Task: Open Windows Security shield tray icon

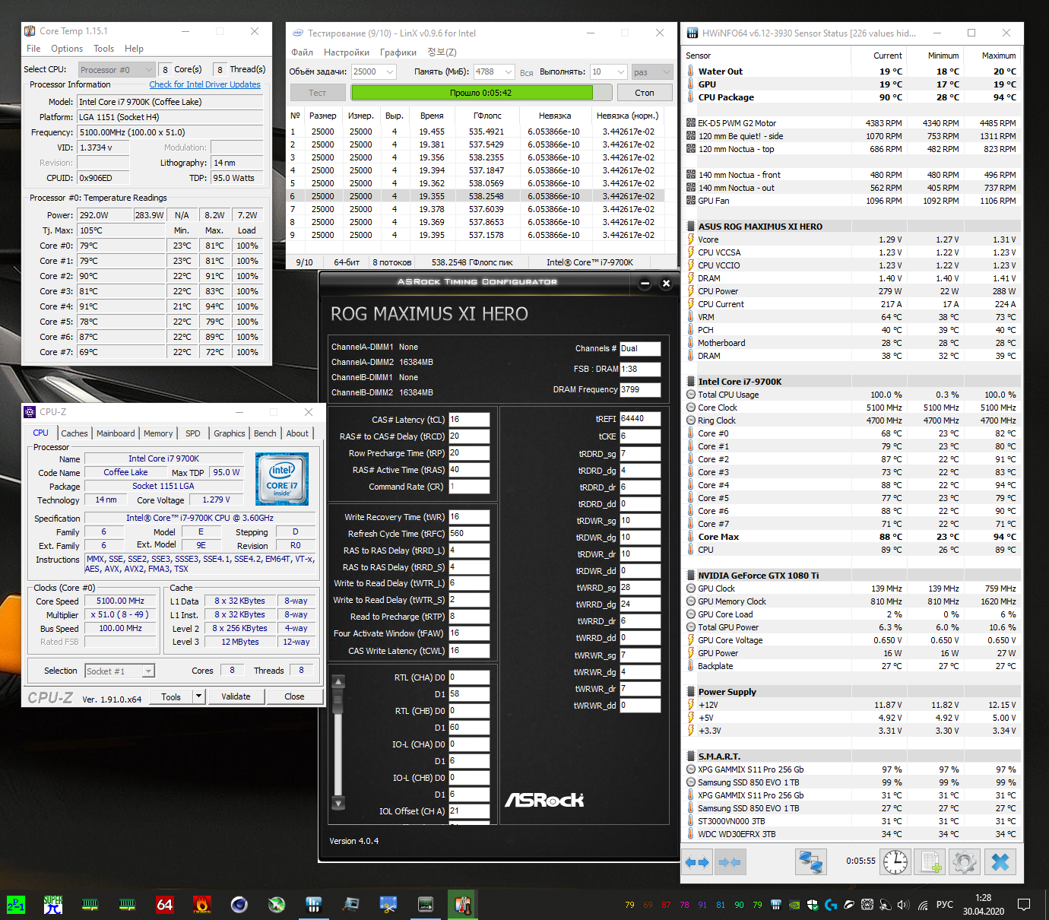Action: click(813, 905)
